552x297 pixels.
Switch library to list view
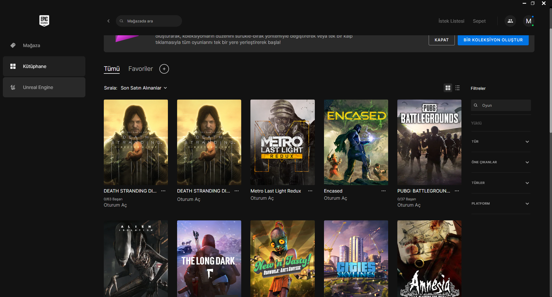[457, 88]
